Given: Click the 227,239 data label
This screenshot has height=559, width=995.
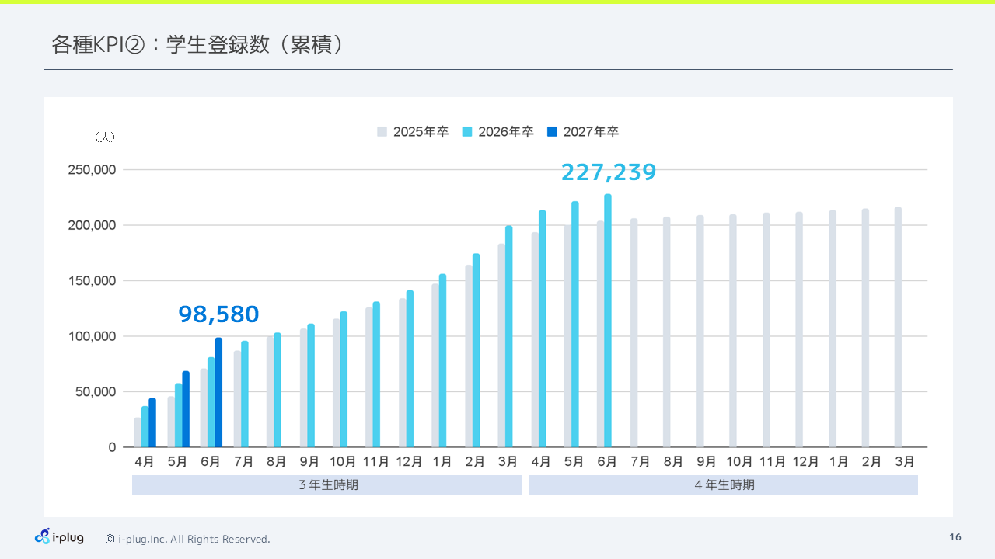Looking at the screenshot, I should (609, 172).
